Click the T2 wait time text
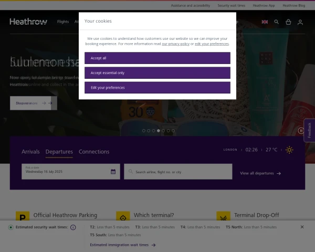The width and height of the screenshot is (315, 252). [110, 227]
